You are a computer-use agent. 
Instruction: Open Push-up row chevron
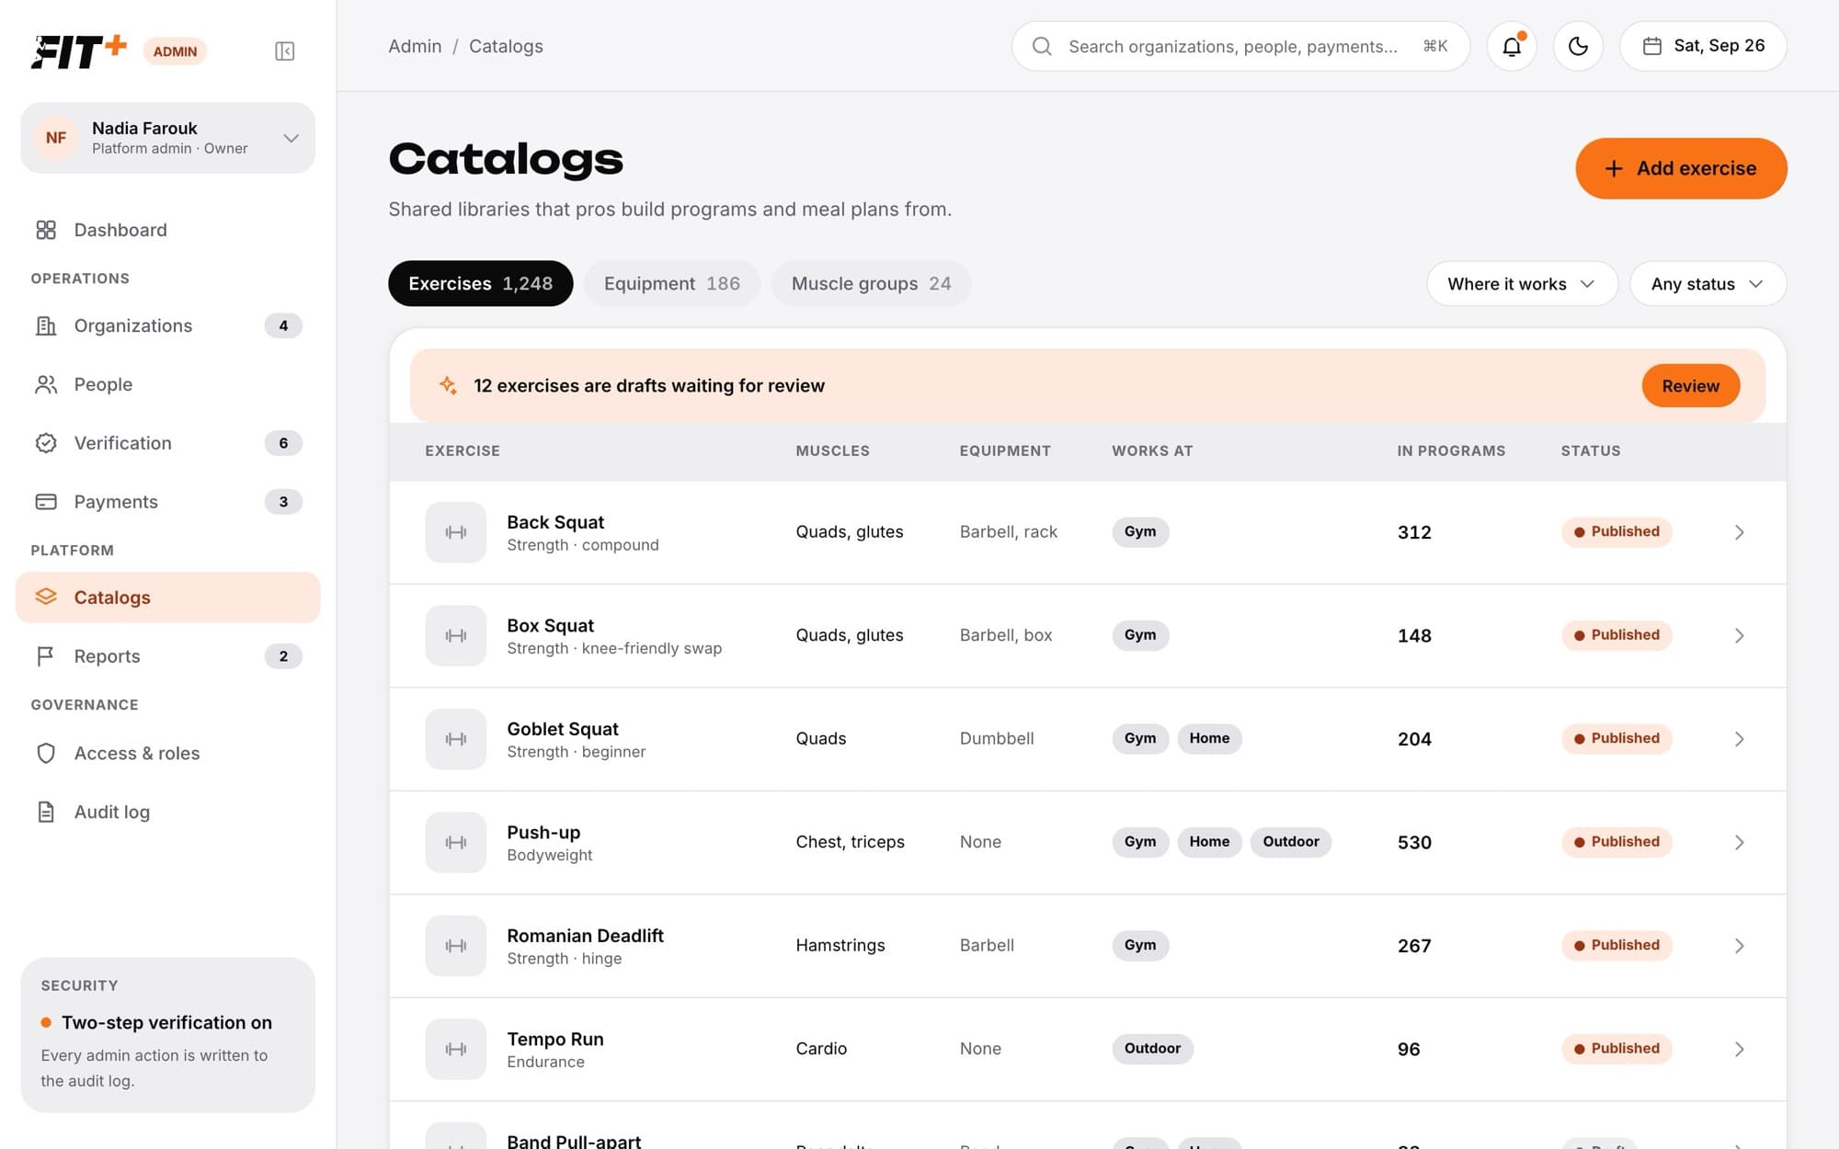click(x=1739, y=842)
